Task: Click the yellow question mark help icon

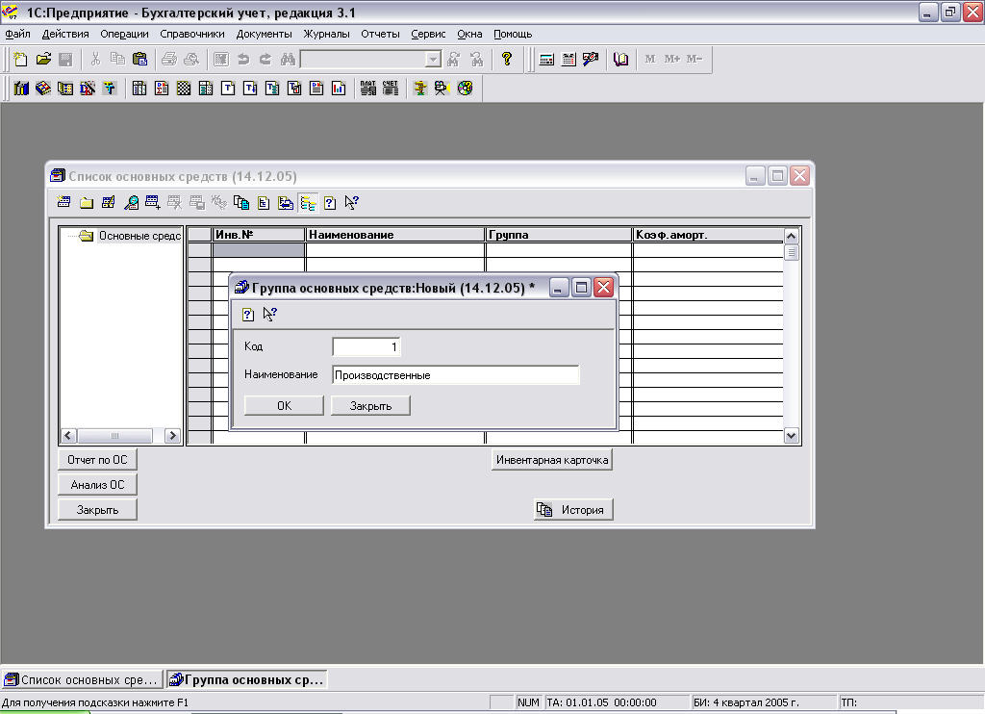Action: pyautogui.click(x=507, y=60)
